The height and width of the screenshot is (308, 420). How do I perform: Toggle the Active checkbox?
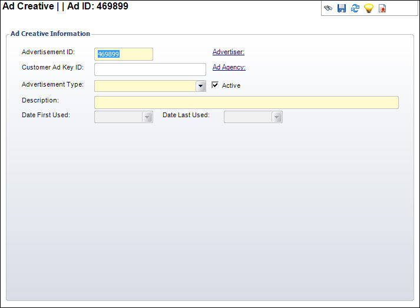[215, 85]
